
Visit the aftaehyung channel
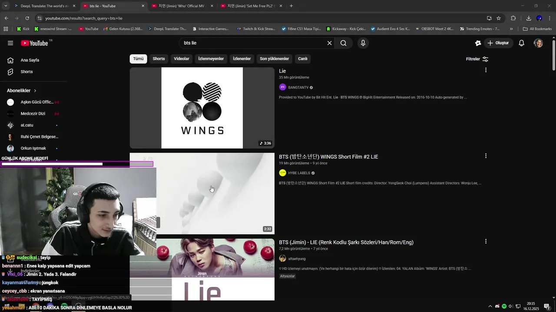click(297, 259)
